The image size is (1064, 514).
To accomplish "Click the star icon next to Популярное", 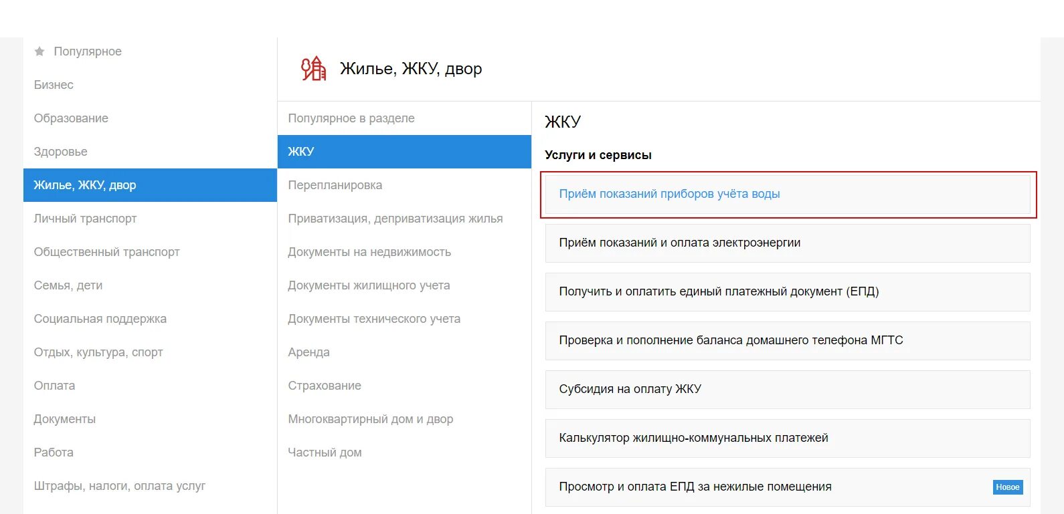I will (x=39, y=51).
